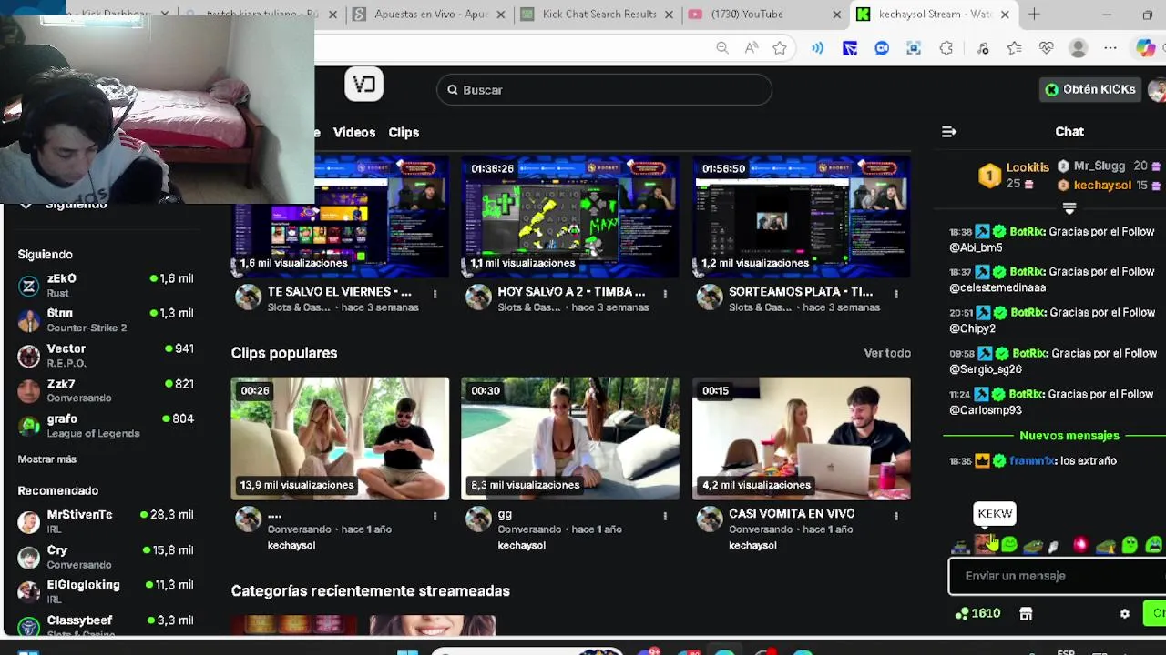Image resolution: width=1166 pixels, height=655 pixels.
Task: Switch to the (1730) YouTube browser tab
Action: point(763,15)
